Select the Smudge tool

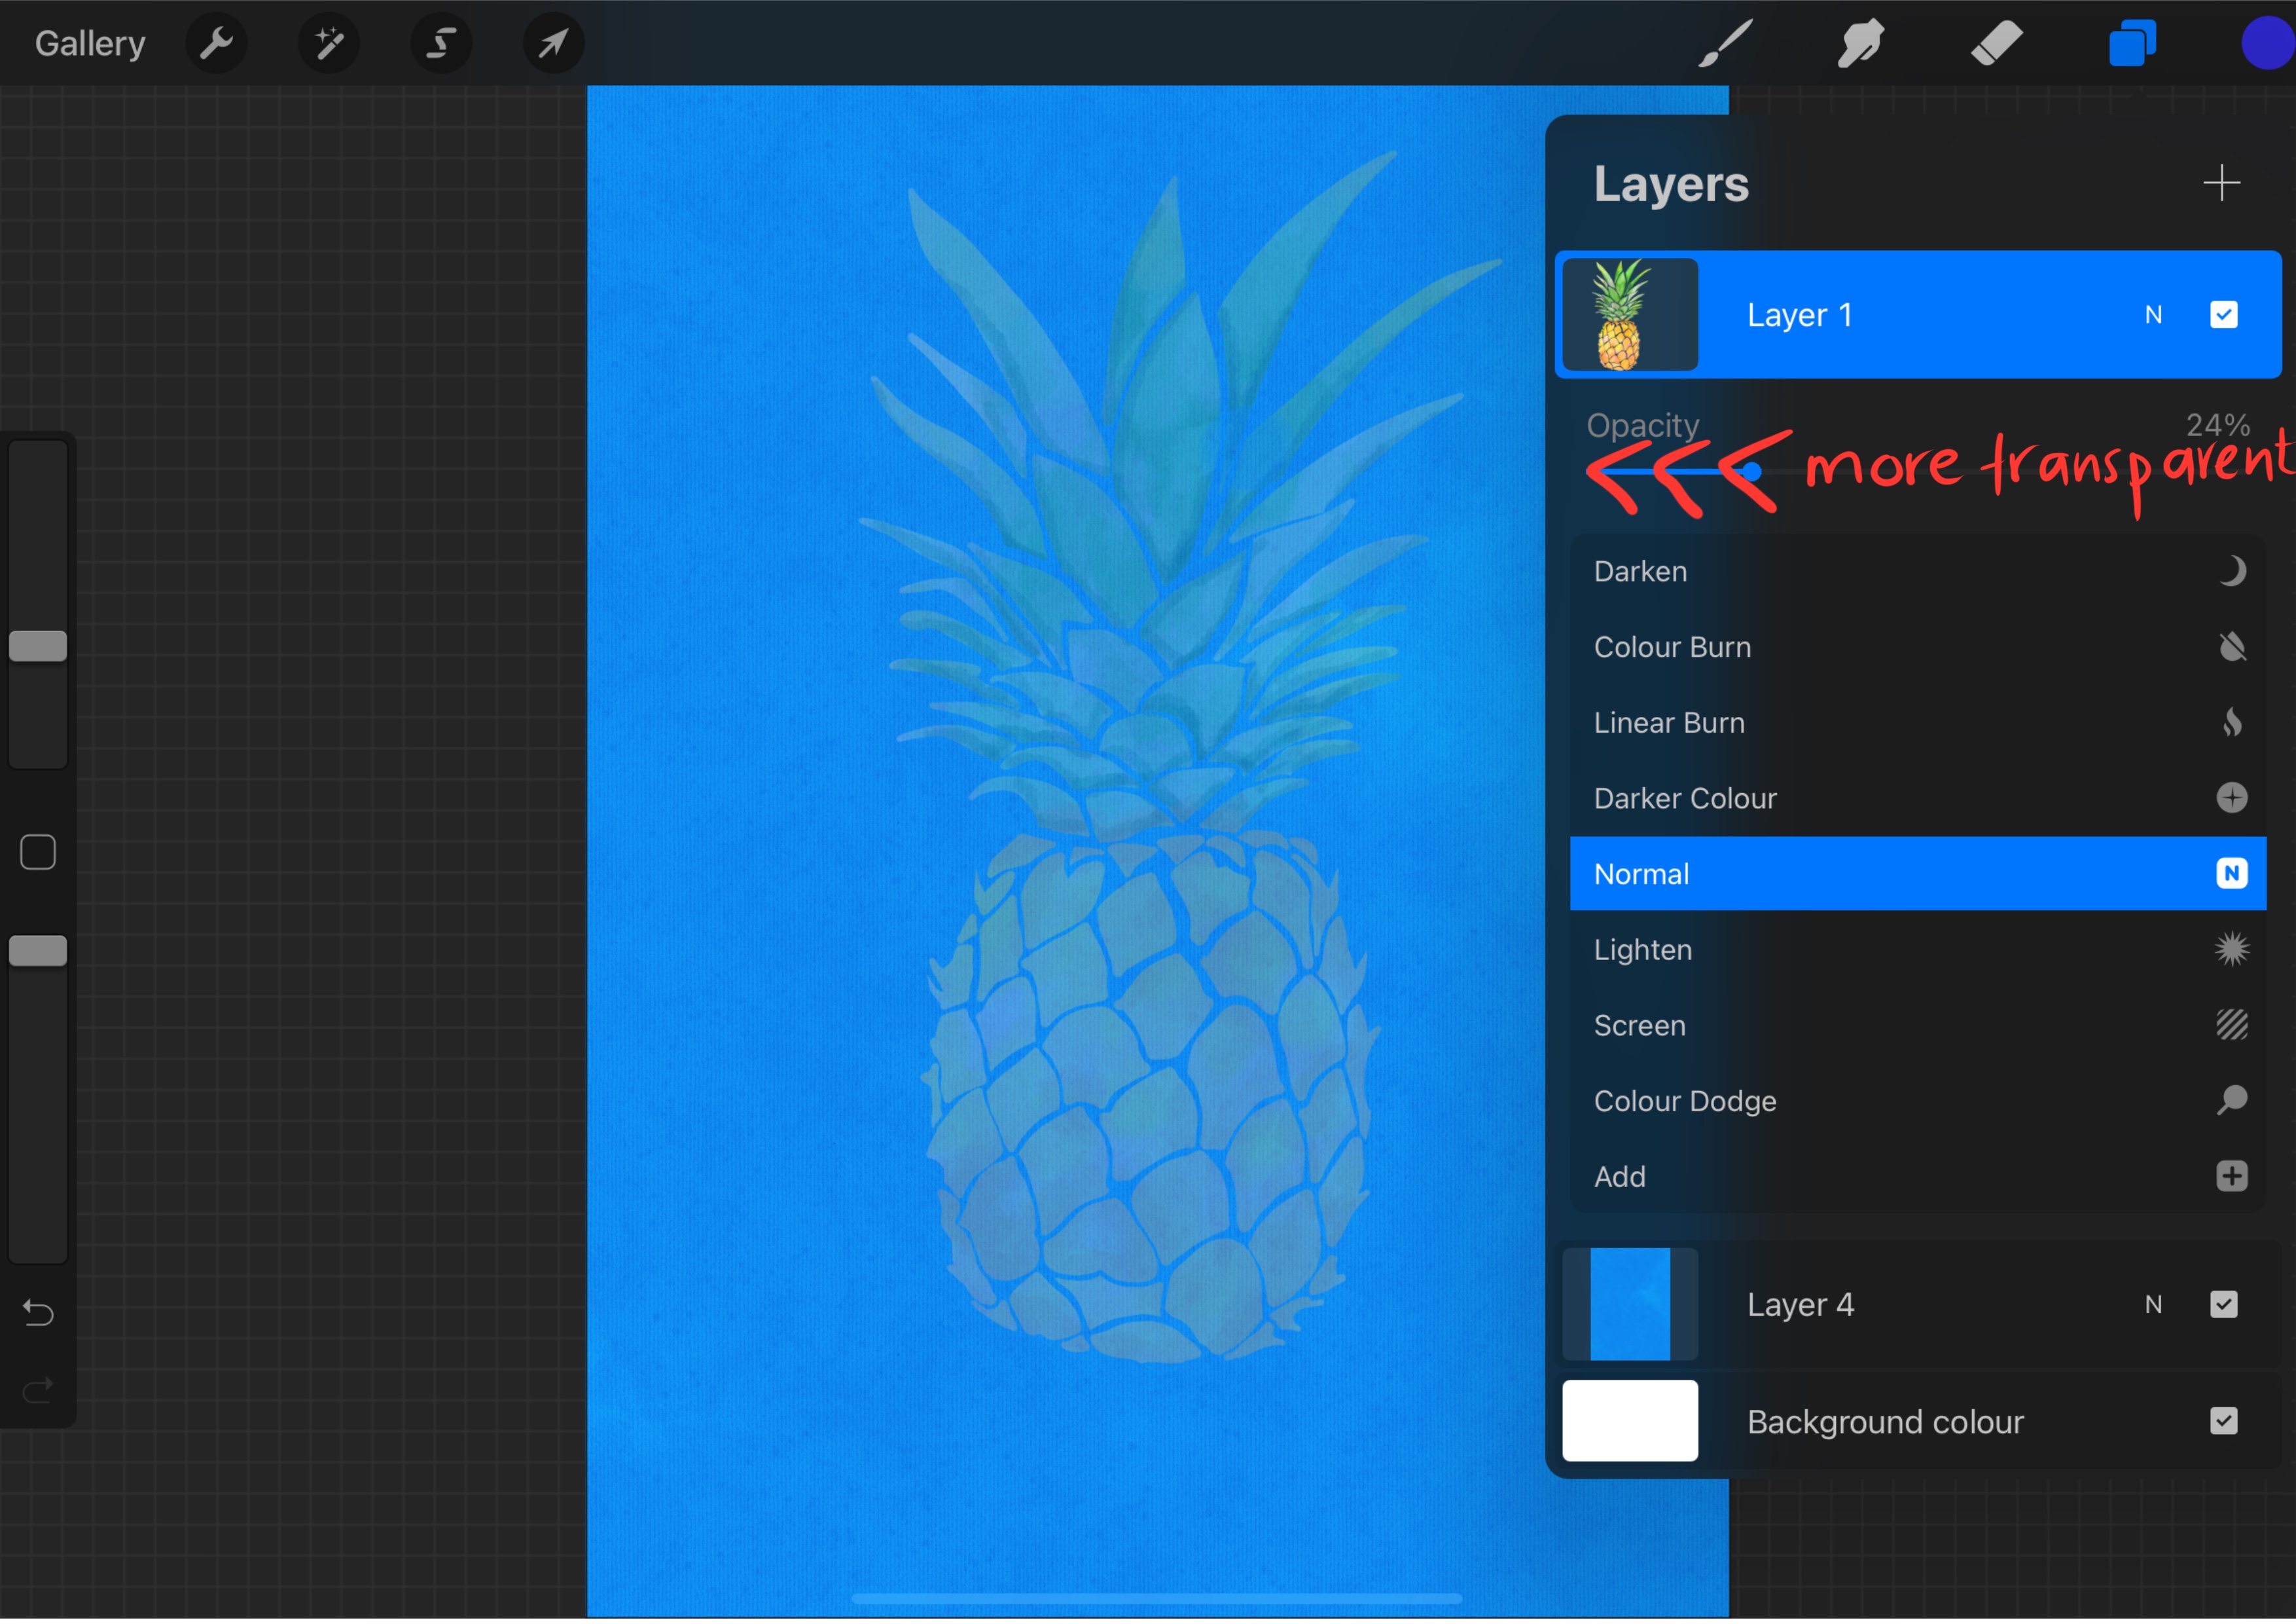tap(1859, 43)
